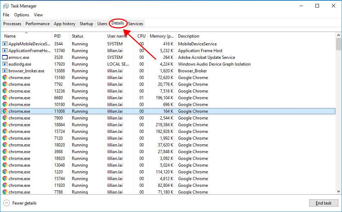Viewport: 342px width, 212px height.
Task: Click PID cell '3544'
Action: [58, 44]
